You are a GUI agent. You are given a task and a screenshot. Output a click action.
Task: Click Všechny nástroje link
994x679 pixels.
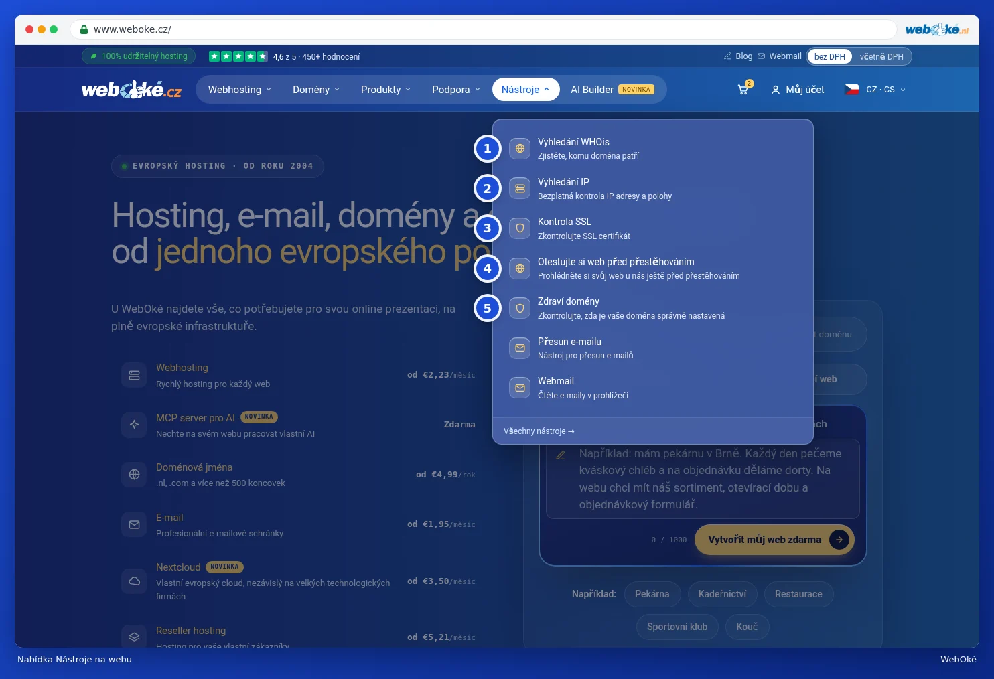[x=539, y=431]
